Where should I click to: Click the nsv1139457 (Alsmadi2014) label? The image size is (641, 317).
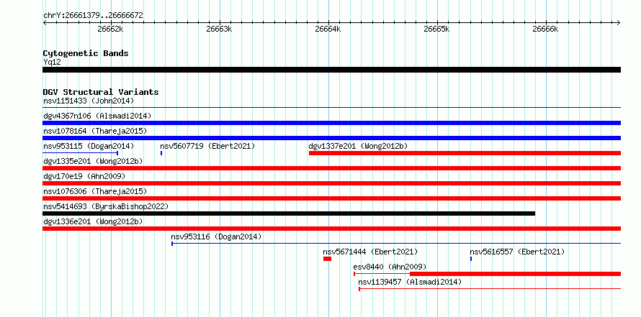pos(410,282)
